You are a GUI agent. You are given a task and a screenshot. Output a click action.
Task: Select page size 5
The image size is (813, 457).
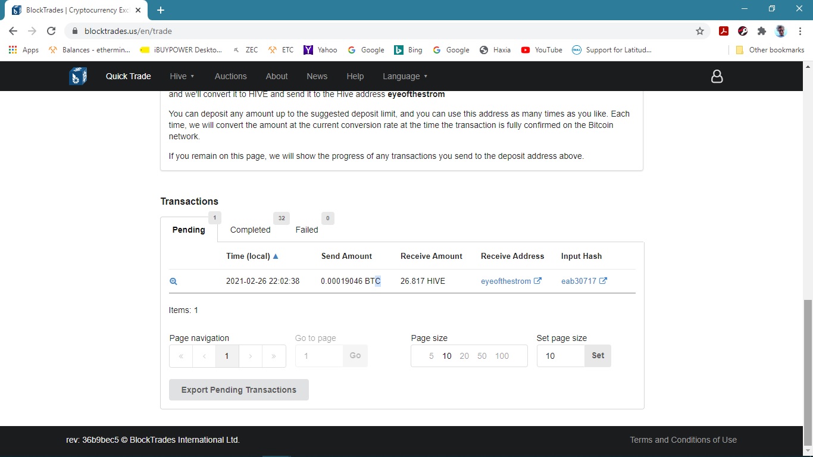[431, 356]
